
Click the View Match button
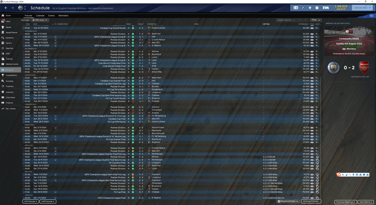click(366, 202)
